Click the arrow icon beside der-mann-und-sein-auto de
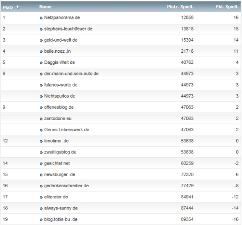 (x=41, y=74)
